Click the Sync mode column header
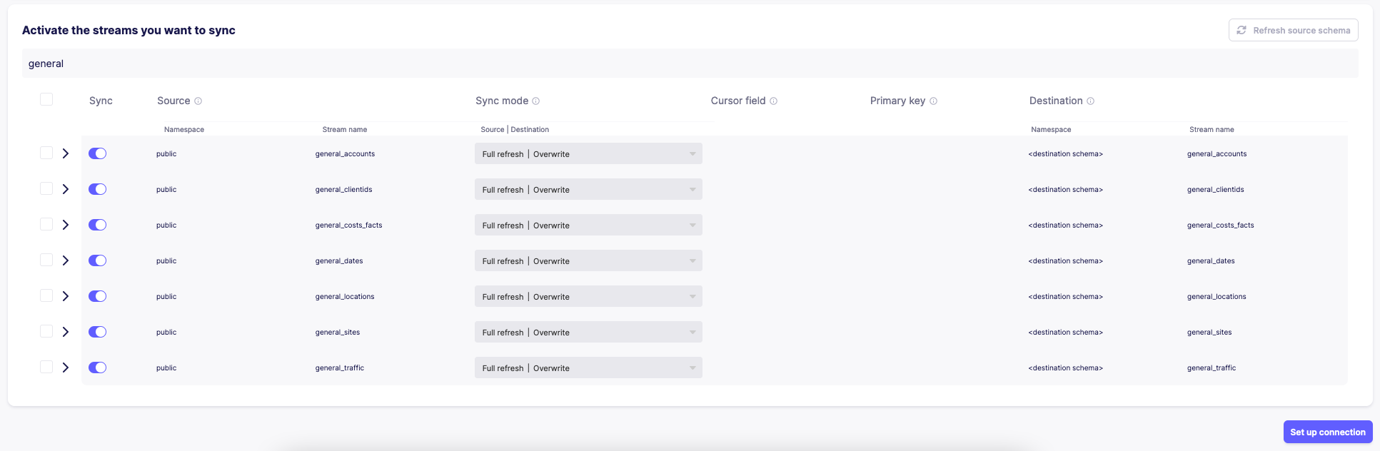Screen dimensions: 1380x451 pos(502,101)
